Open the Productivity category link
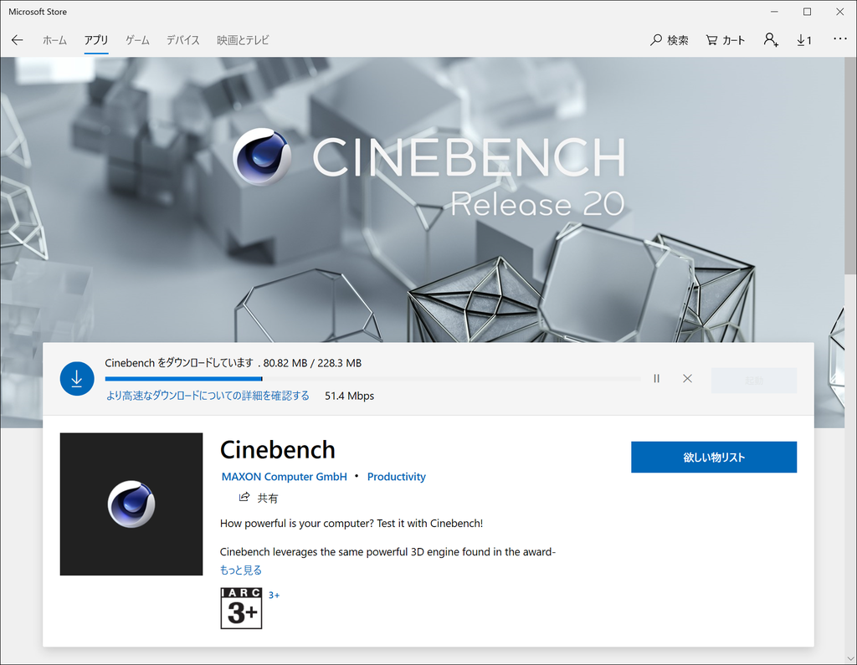857x665 pixels. (x=396, y=477)
